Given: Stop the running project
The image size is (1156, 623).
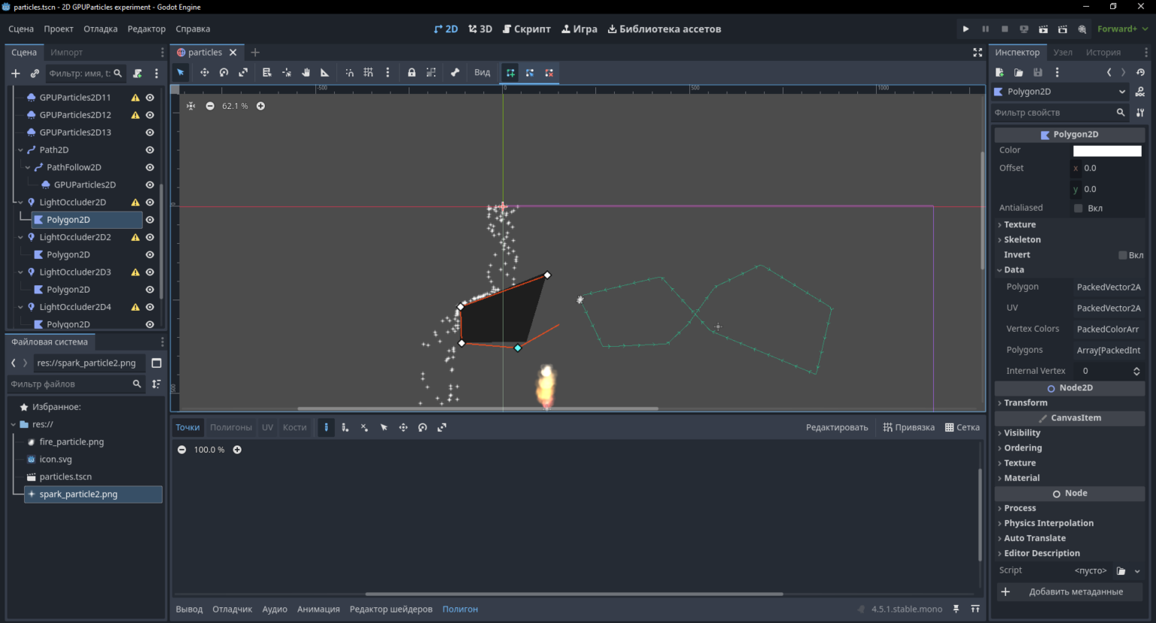Looking at the screenshot, I should 1005,29.
